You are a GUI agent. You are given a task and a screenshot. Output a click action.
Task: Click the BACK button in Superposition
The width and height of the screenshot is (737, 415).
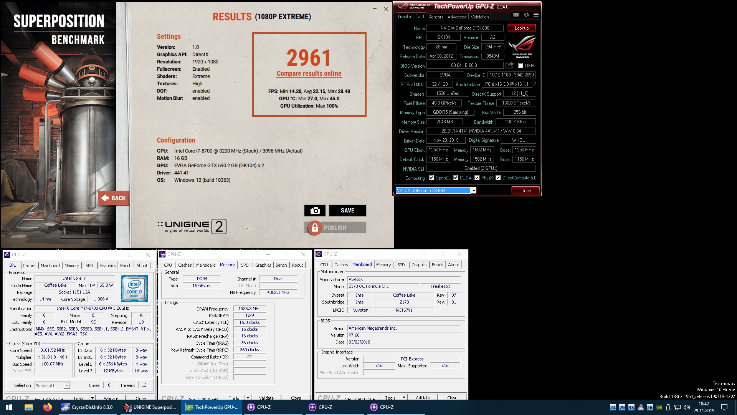[x=114, y=198]
